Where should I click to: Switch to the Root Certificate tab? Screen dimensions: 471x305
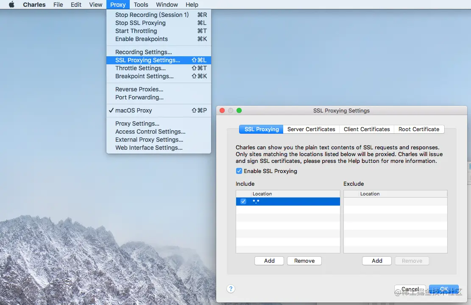click(x=419, y=129)
